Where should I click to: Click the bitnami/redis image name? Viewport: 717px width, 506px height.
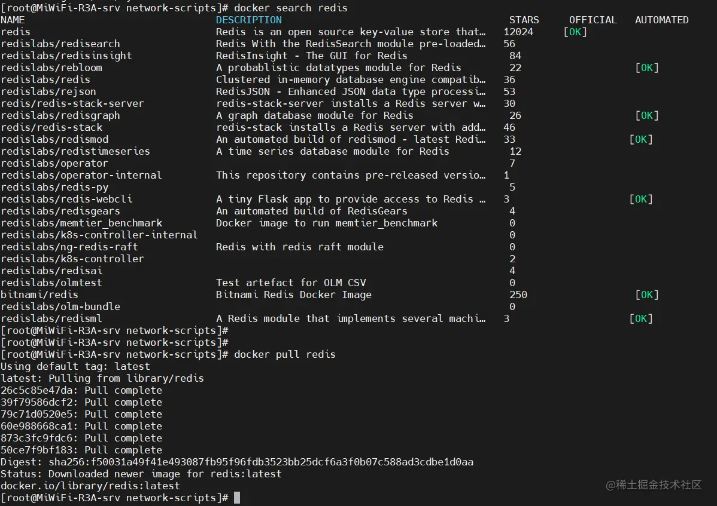(40, 295)
